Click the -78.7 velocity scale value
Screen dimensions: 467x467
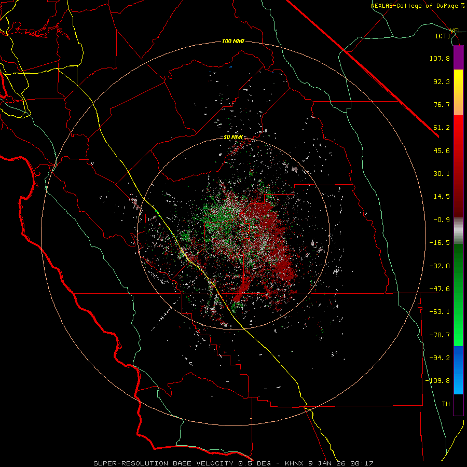[x=439, y=335]
